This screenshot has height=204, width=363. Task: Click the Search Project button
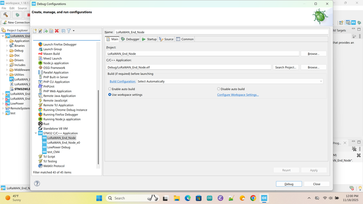click(x=286, y=67)
